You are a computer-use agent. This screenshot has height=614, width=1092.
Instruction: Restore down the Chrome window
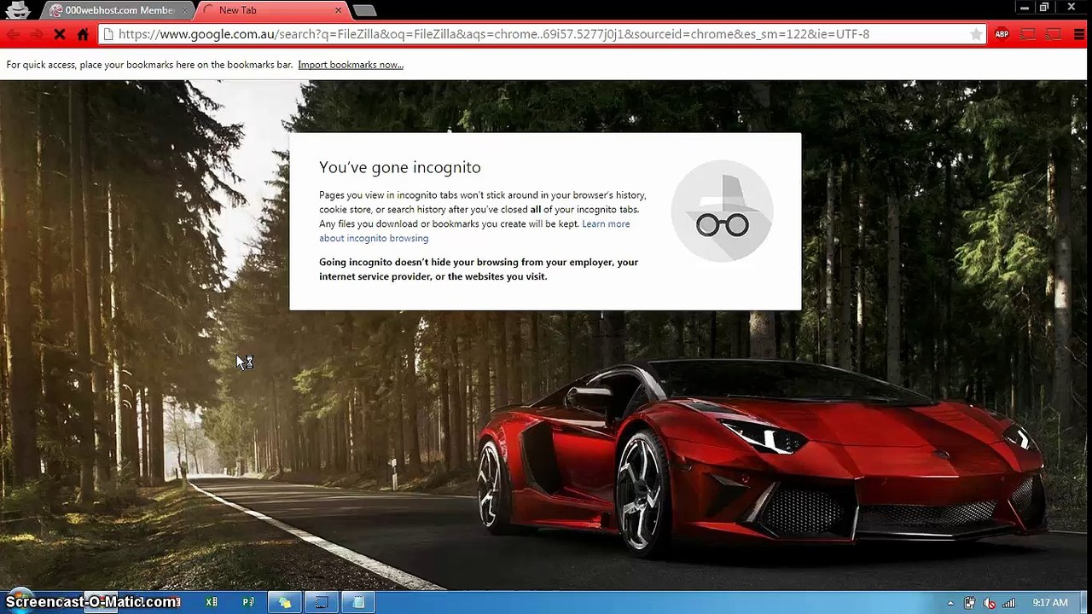point(1043,7)
